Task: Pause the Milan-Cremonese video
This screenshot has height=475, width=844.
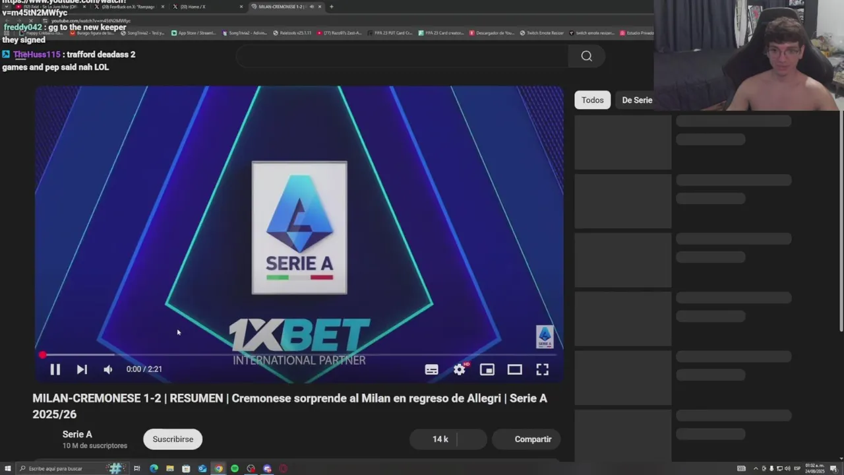Action: coord(55,369)
